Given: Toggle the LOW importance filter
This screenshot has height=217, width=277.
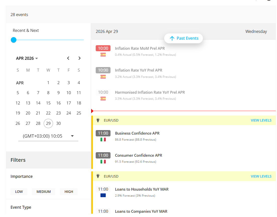Looking at the screenshot, I should (19, 192).
